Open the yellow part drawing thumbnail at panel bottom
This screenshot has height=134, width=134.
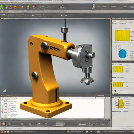[x=121, y=104]
